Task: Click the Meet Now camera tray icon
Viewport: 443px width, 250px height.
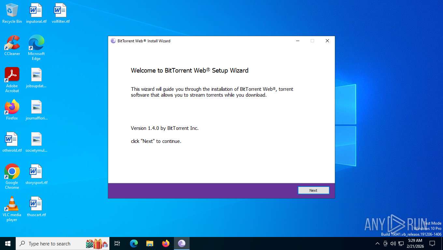Action: (x=385, y=243)
